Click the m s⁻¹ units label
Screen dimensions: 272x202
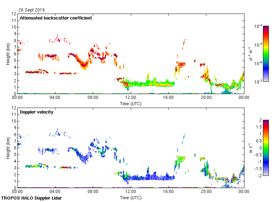250,148
